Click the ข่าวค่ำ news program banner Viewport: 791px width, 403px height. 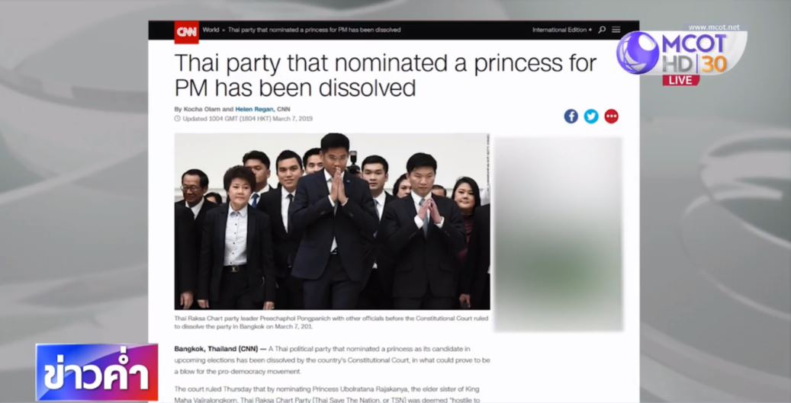[97, 373]
